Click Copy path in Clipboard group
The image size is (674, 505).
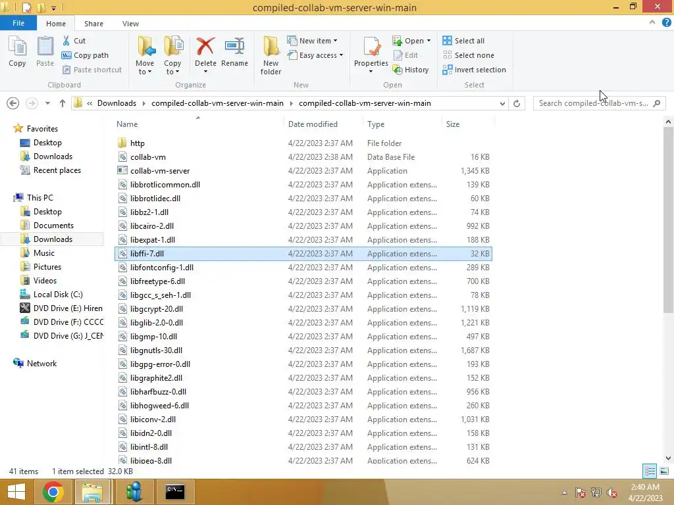pyautogui.click(x=85, y=55)
